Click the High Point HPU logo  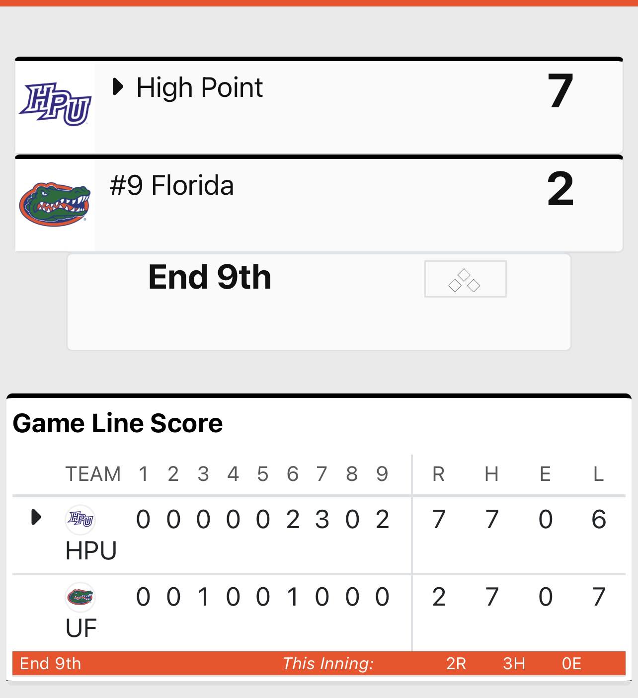pos(55,104)
